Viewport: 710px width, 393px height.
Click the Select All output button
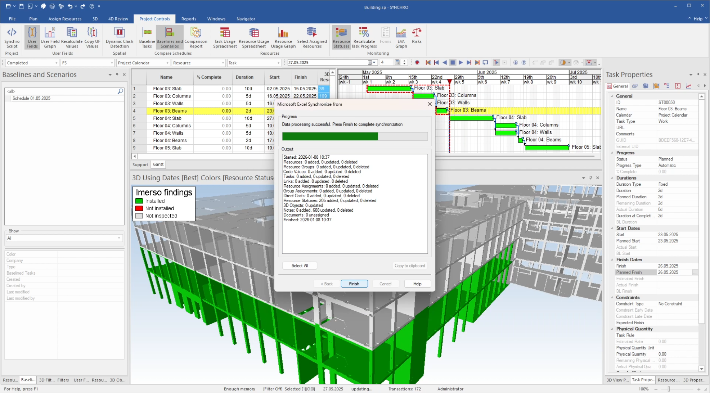pyautogui.click(x=299, y=266)
